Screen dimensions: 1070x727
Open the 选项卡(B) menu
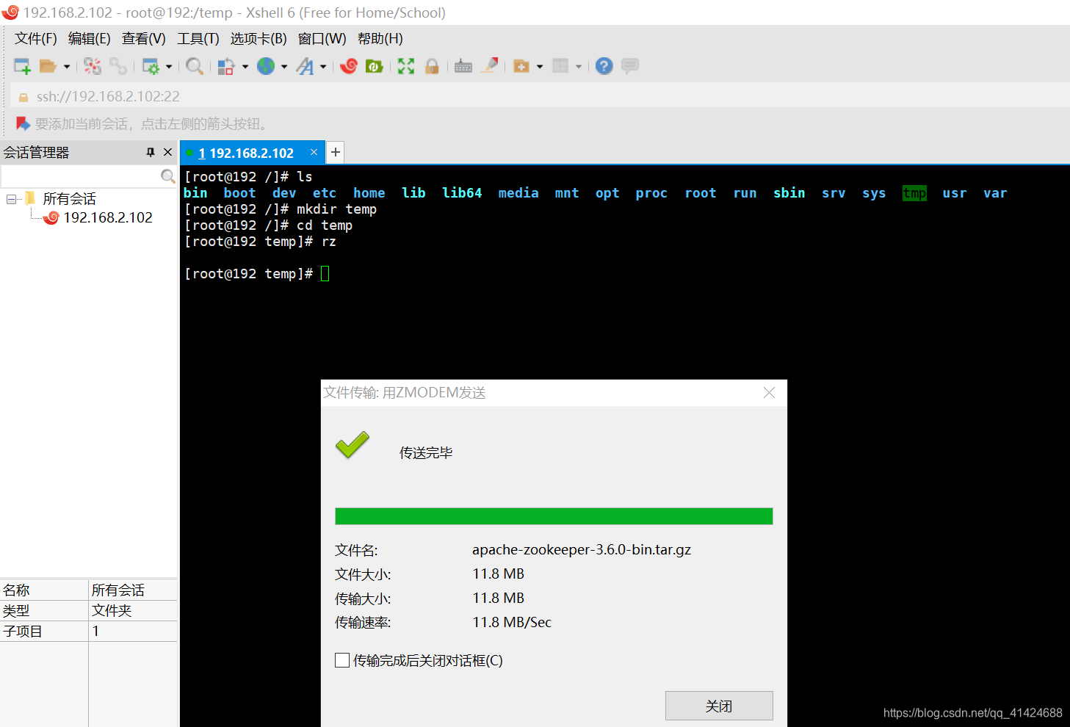259,39
